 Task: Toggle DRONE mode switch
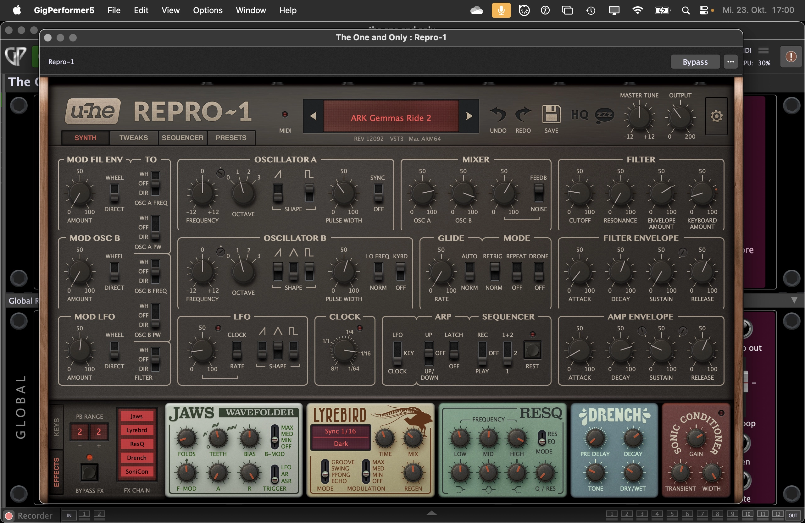(x=538, y=271)
